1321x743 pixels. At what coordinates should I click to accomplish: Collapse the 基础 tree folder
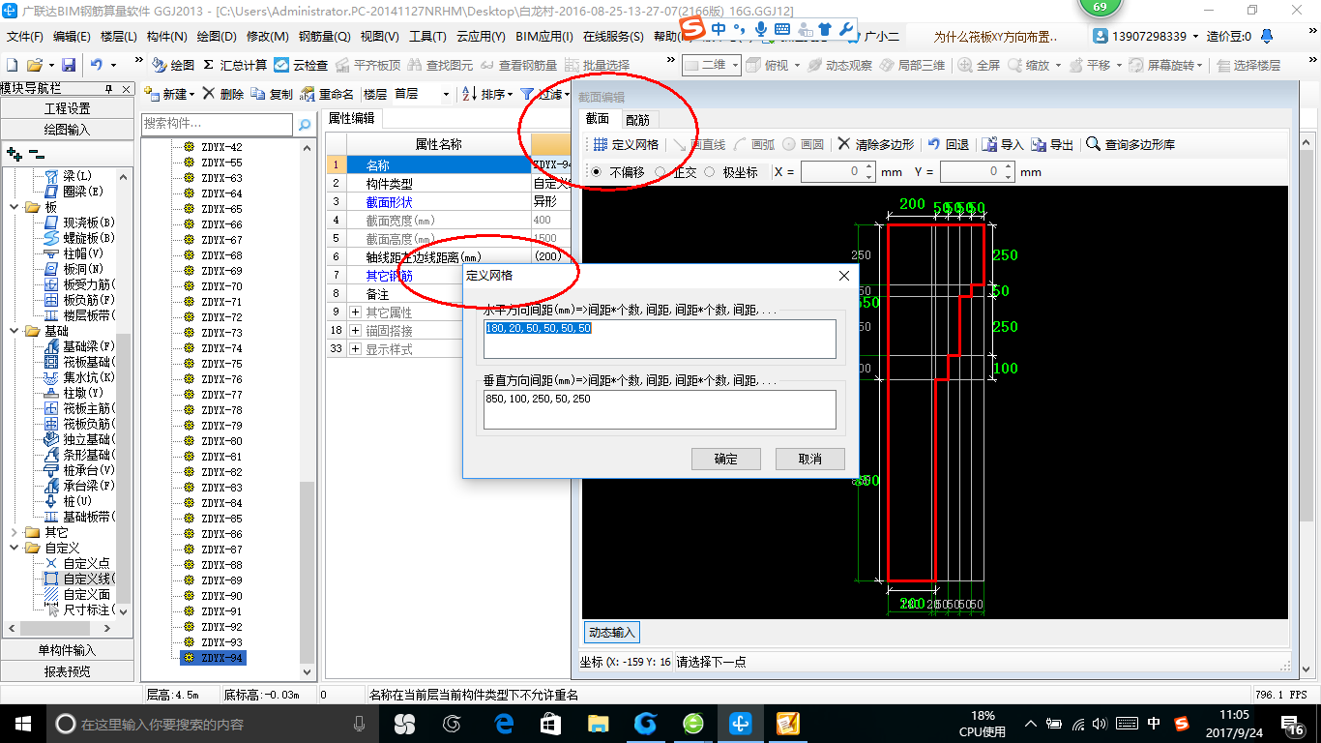pos(14,331)
